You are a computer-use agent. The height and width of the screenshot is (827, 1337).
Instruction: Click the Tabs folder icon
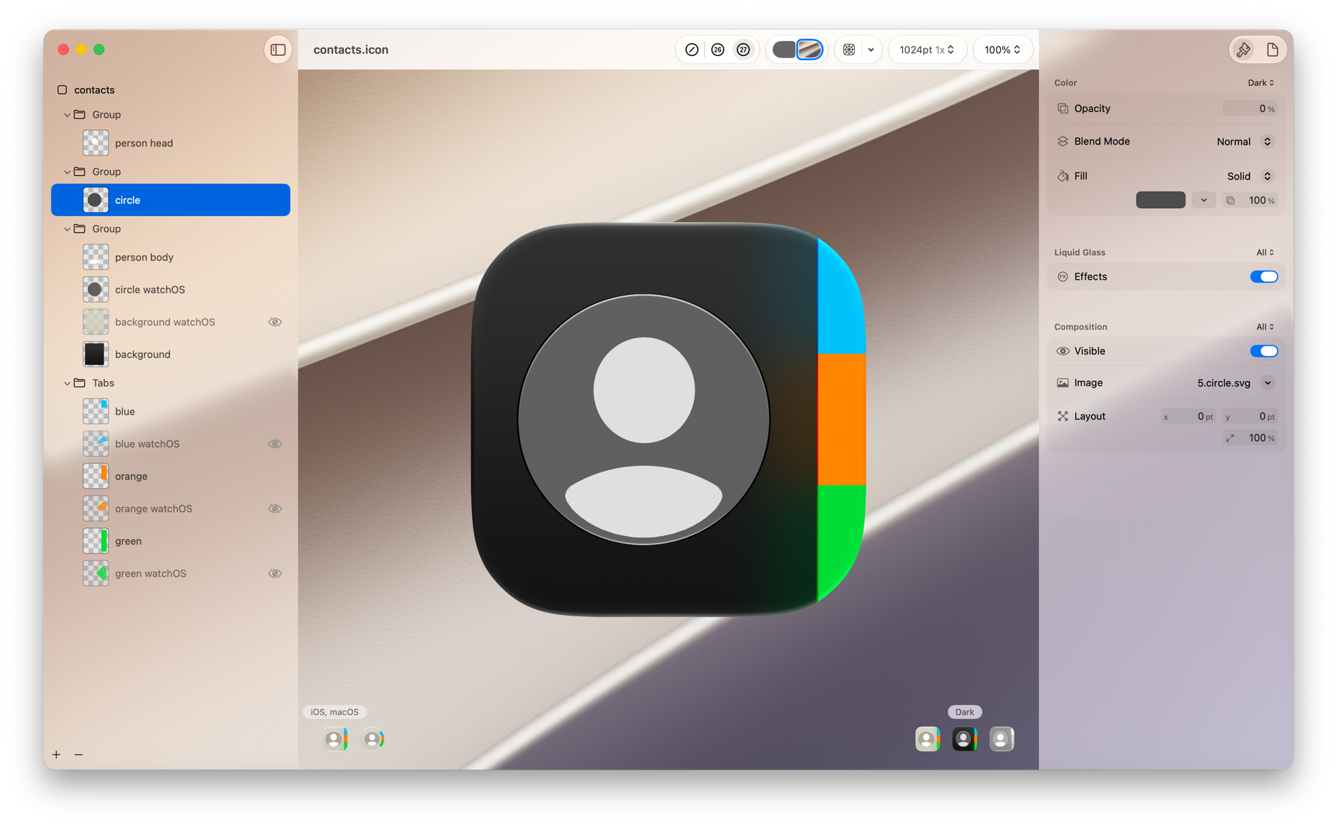pyautogui.click(x=80, y=383)
